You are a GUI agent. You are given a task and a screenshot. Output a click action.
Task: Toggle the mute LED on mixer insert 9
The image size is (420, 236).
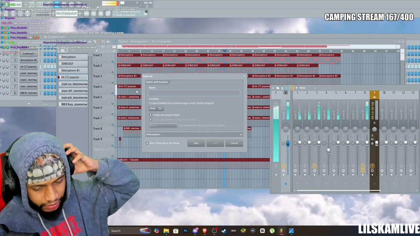pos(374,123)
